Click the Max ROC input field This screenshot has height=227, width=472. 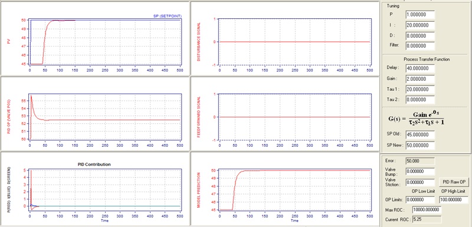[x=427, y=209]
